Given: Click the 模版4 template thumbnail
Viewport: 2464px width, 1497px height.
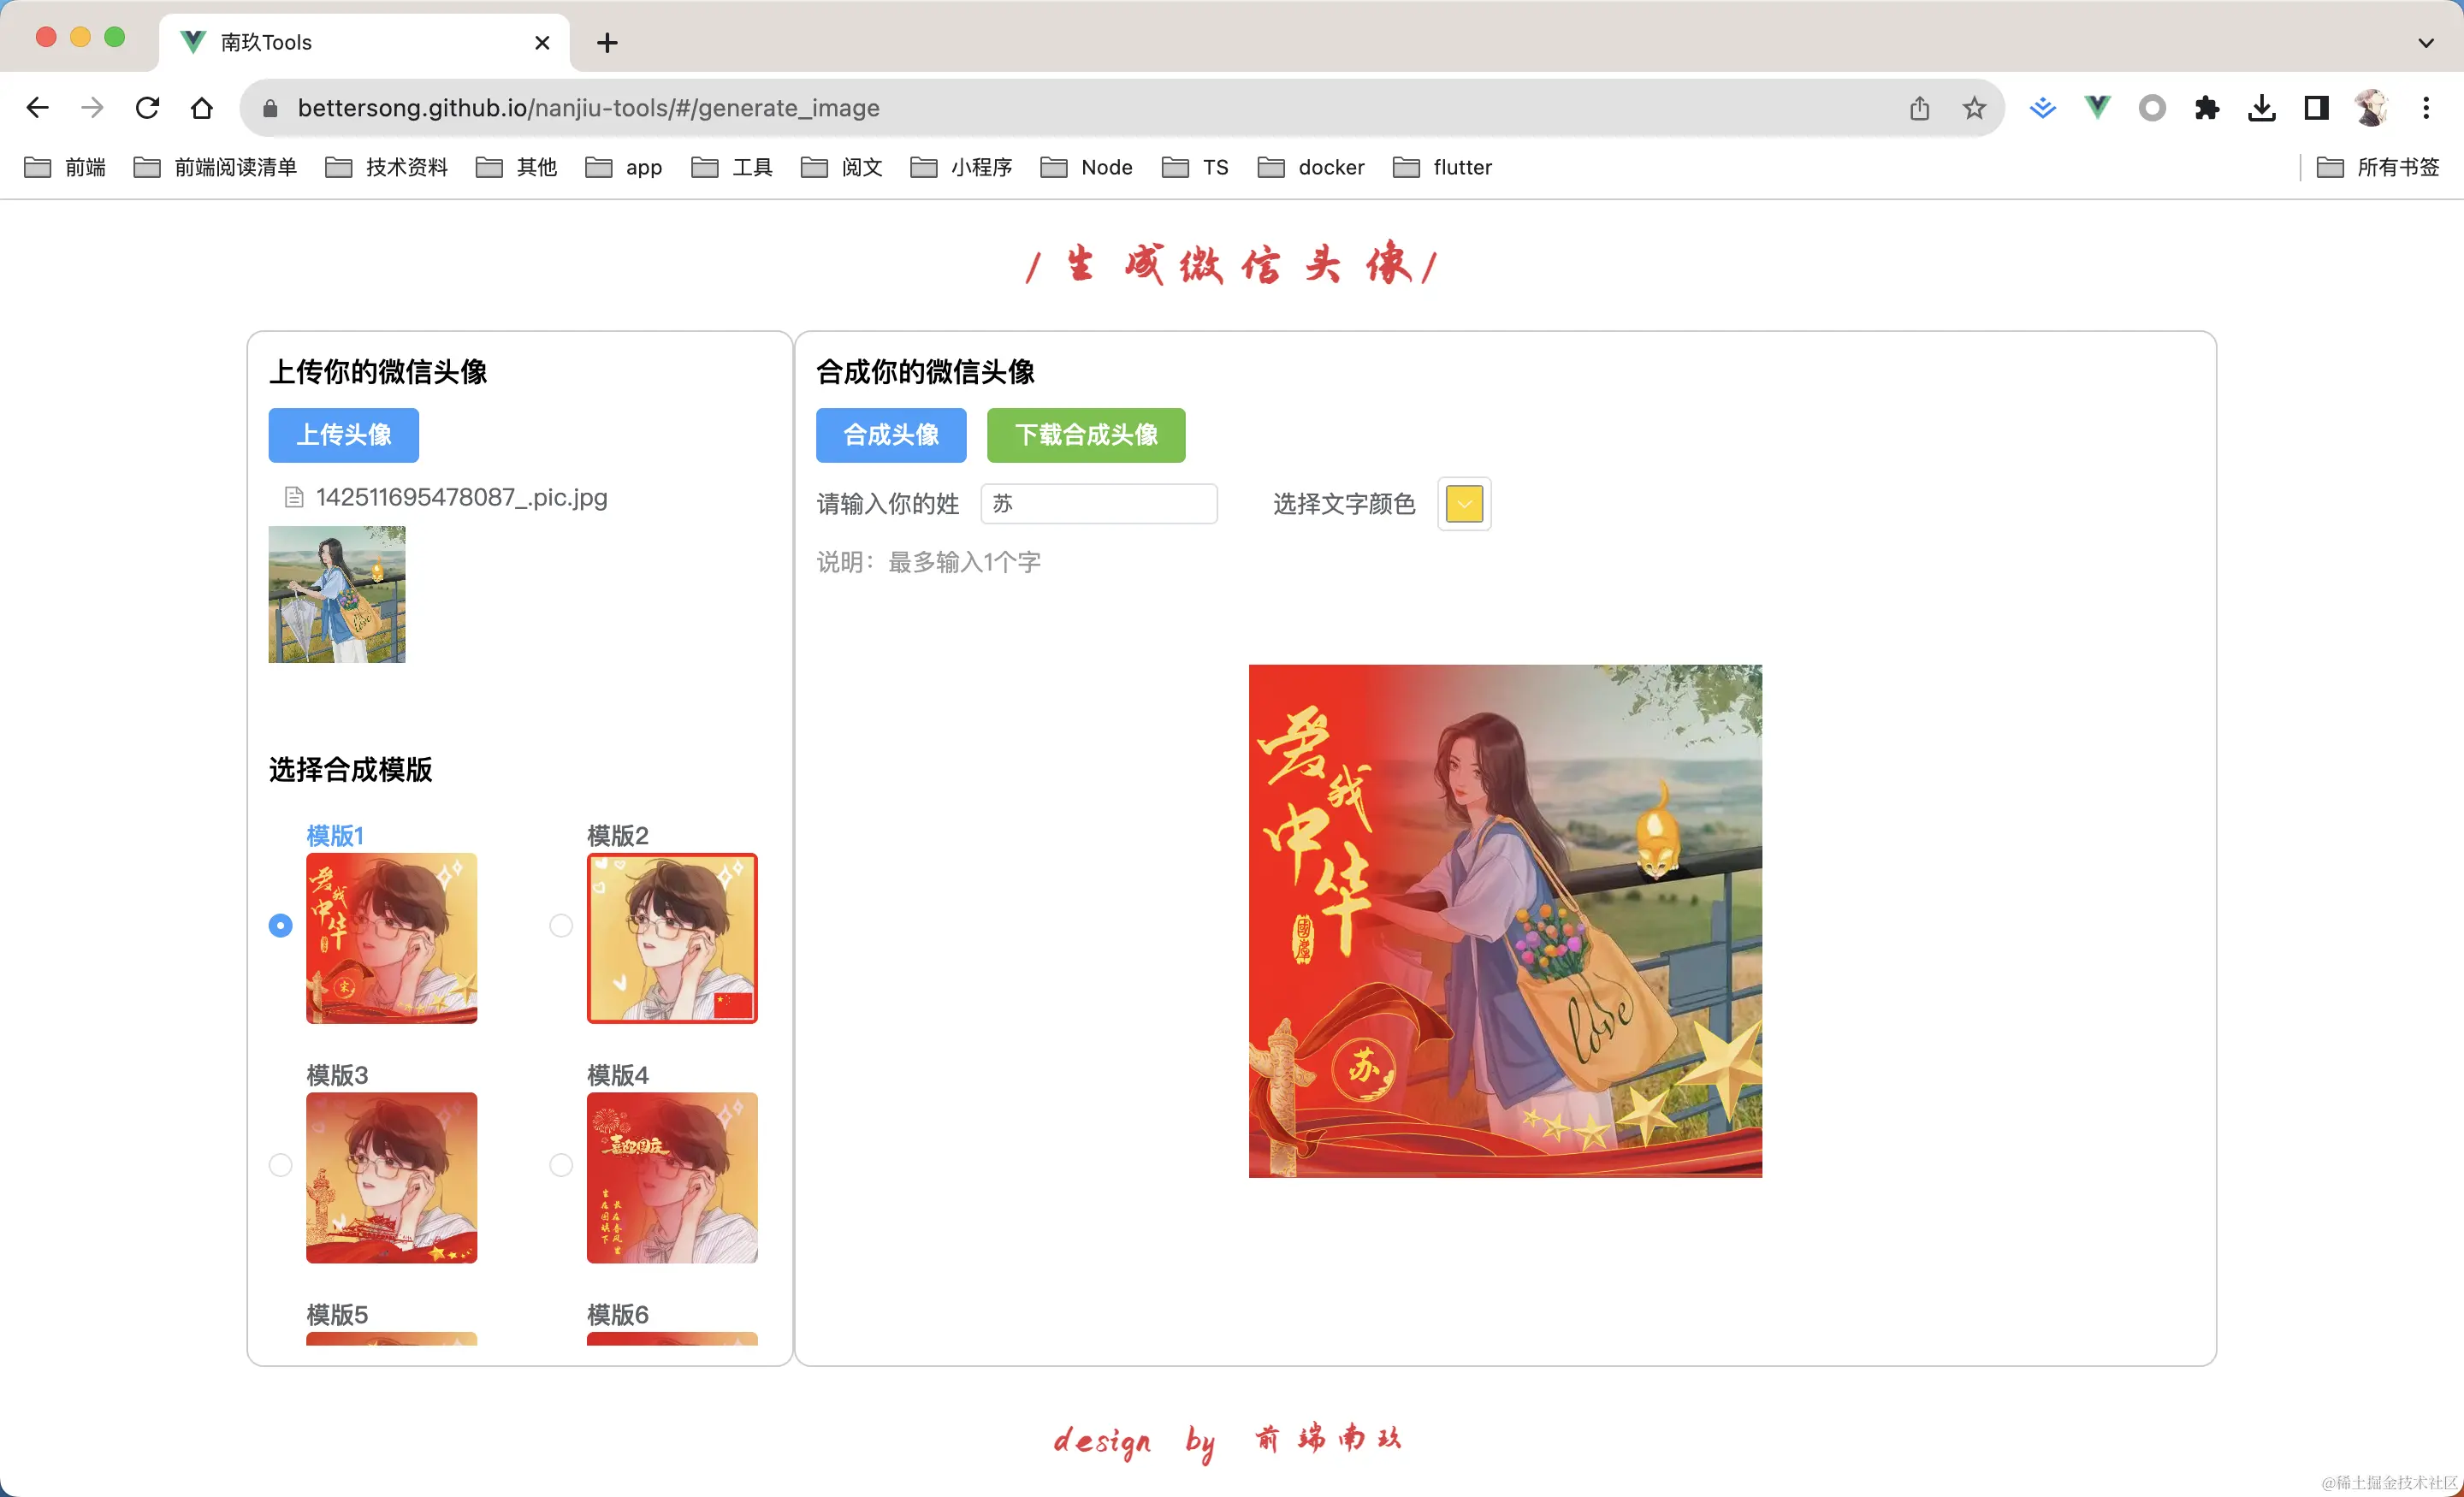Looking at the screenshot, I should 672,1178.
